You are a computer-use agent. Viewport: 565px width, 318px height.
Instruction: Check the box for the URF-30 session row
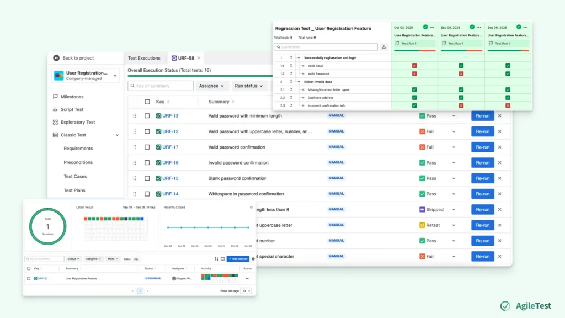pyautogui.click(x=29, y=278)
